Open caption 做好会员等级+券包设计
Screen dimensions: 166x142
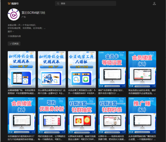coord(111,92)
